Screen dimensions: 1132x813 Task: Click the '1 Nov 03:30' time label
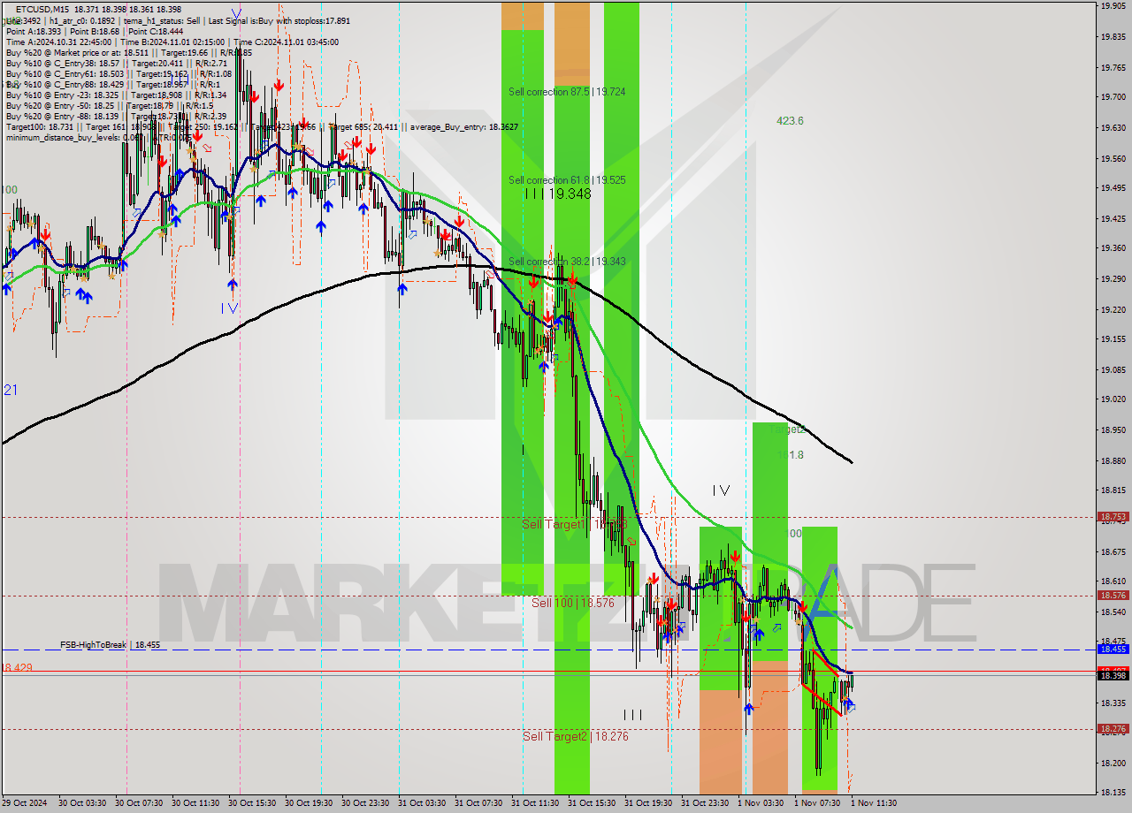[x=761, y=803]
